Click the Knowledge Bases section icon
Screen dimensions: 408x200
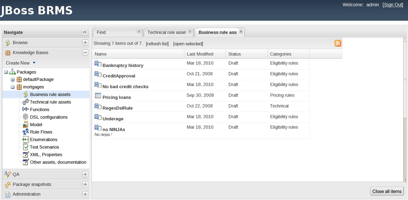coord(8,53)
